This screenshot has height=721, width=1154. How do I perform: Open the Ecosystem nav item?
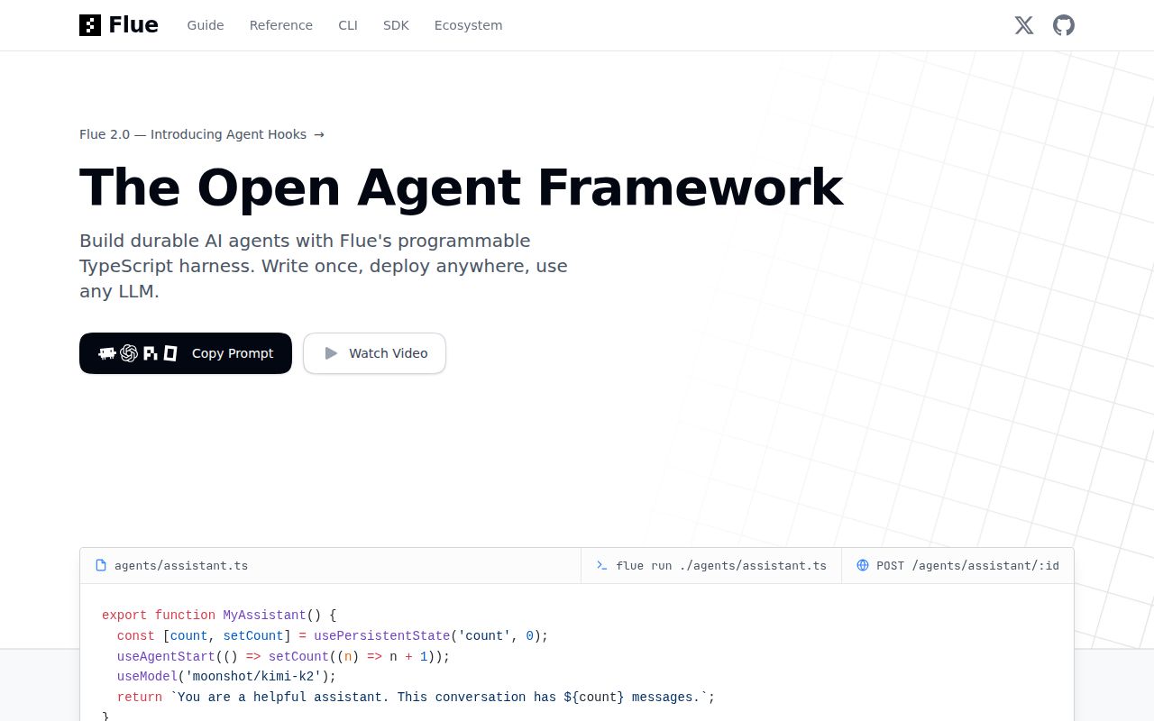click(x=468, y=25)
